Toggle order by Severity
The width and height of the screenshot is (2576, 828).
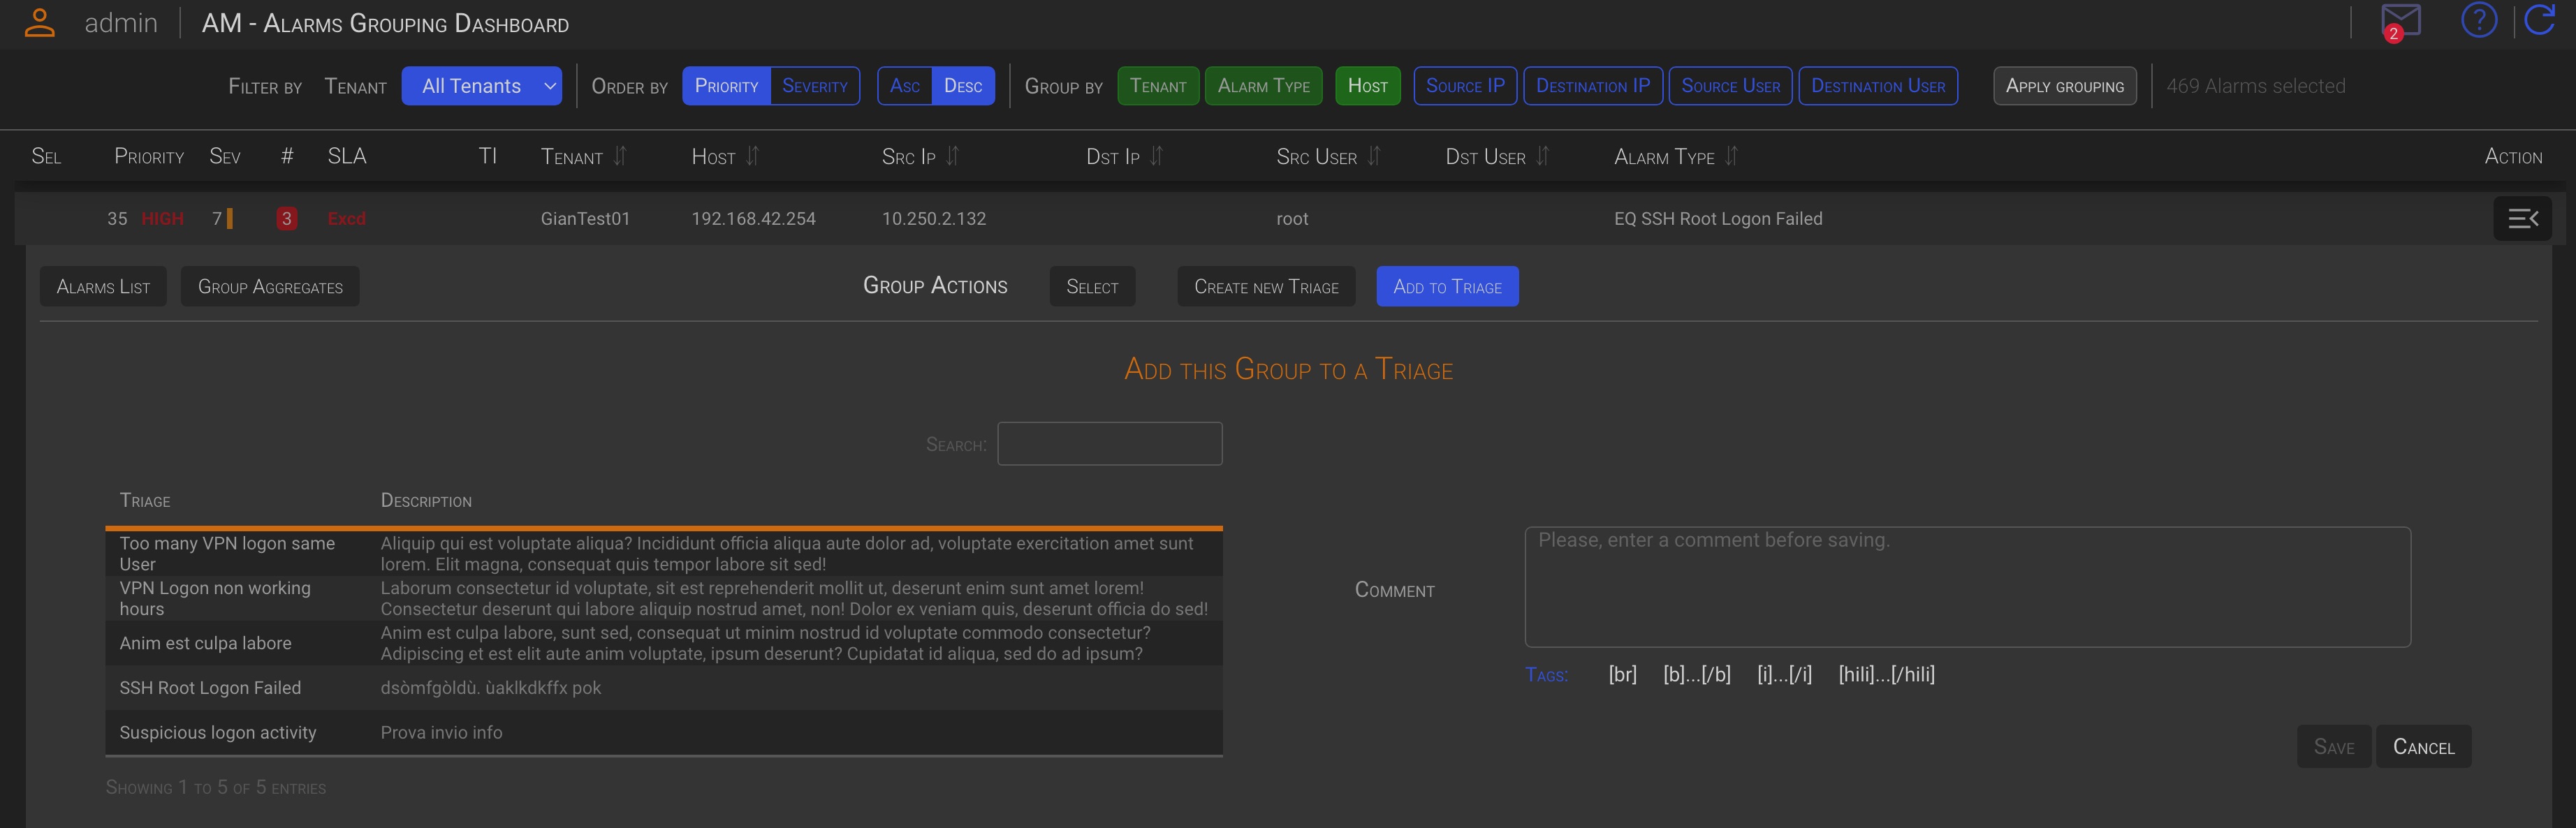tap(814, 86)
